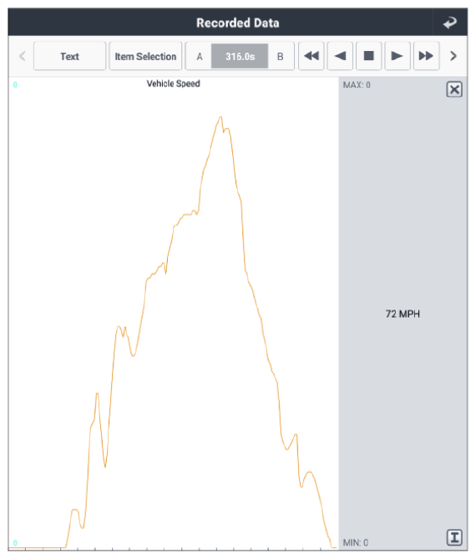Click the Vehicle Speed graph title
Image resolution: width=476 pixels, height=559 pixels.
[174, 84]
